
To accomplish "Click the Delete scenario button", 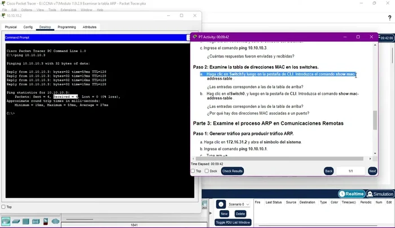I will pyautogui.click(x=240, y=214).
